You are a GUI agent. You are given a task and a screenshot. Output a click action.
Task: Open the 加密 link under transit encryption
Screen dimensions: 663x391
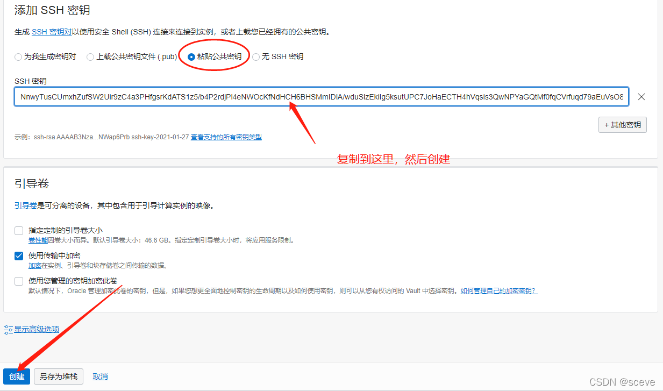tap(35, 266)
